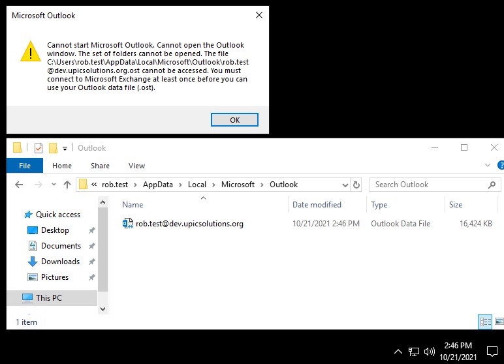Open Downloads in the navigation pane
504x364 pixels.
click(x=60, y=262)
